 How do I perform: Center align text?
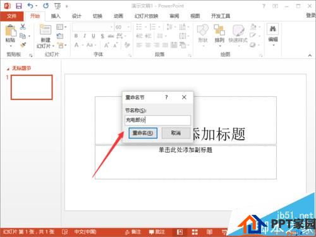click(148, 45)
